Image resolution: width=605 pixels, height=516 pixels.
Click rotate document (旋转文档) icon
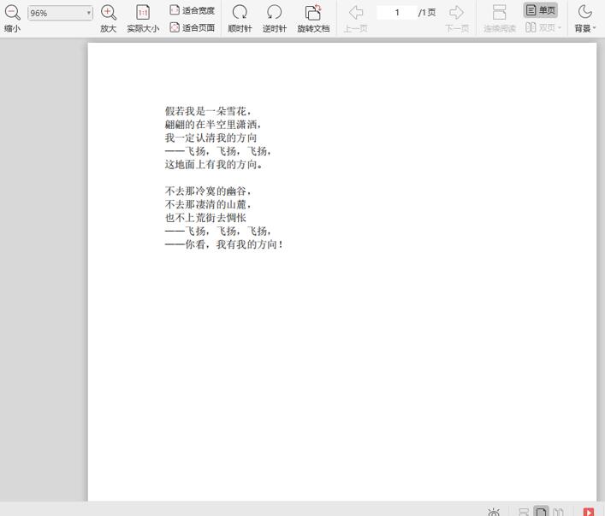click(313, 13)
